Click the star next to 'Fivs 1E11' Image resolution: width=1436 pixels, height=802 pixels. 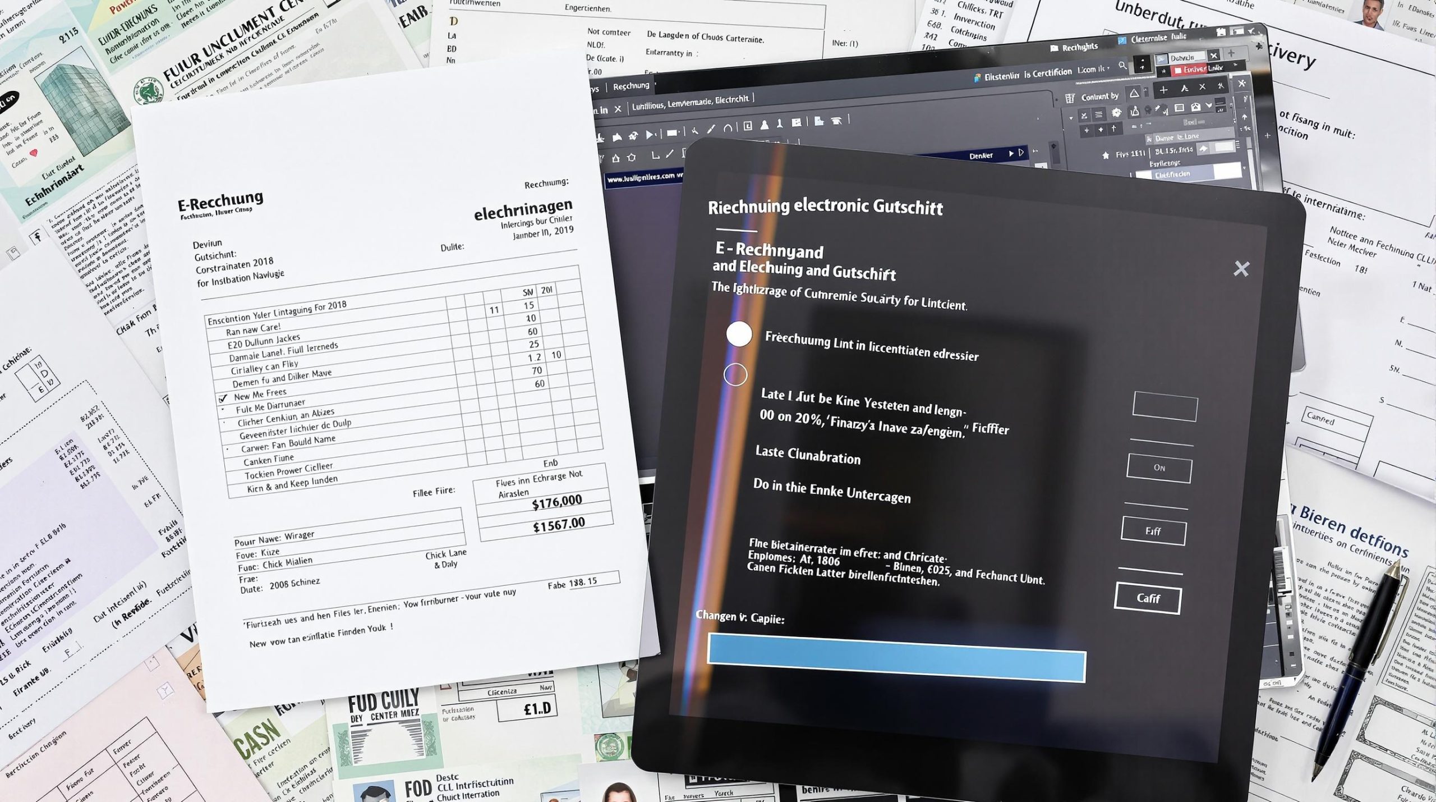pyautogui.click(x=1106, y=155)
